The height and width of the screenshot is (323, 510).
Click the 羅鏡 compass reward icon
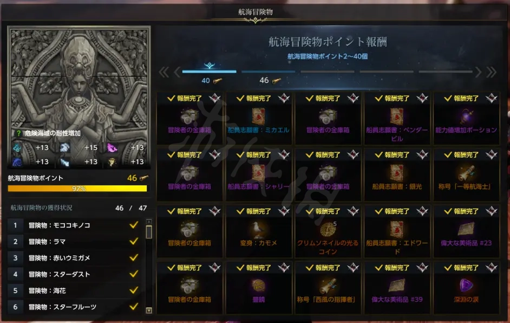259,286
